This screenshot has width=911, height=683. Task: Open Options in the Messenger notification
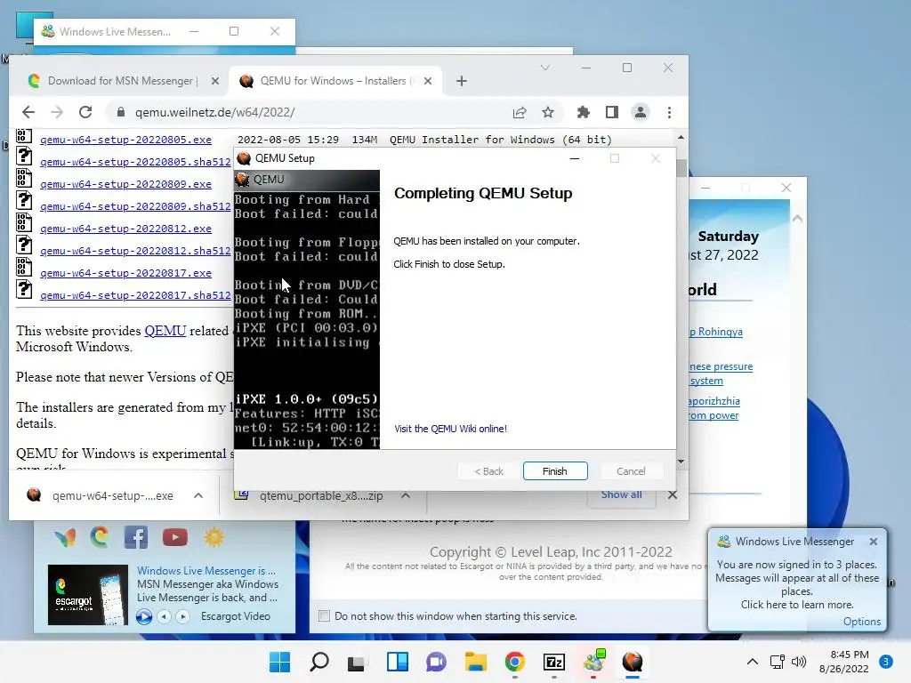[861, 622]
